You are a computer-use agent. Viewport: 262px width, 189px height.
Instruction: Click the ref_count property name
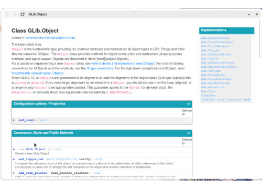27,120
